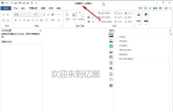173x112 pixels.
Task: Click the 登录 login link
Action: point(155,8)
